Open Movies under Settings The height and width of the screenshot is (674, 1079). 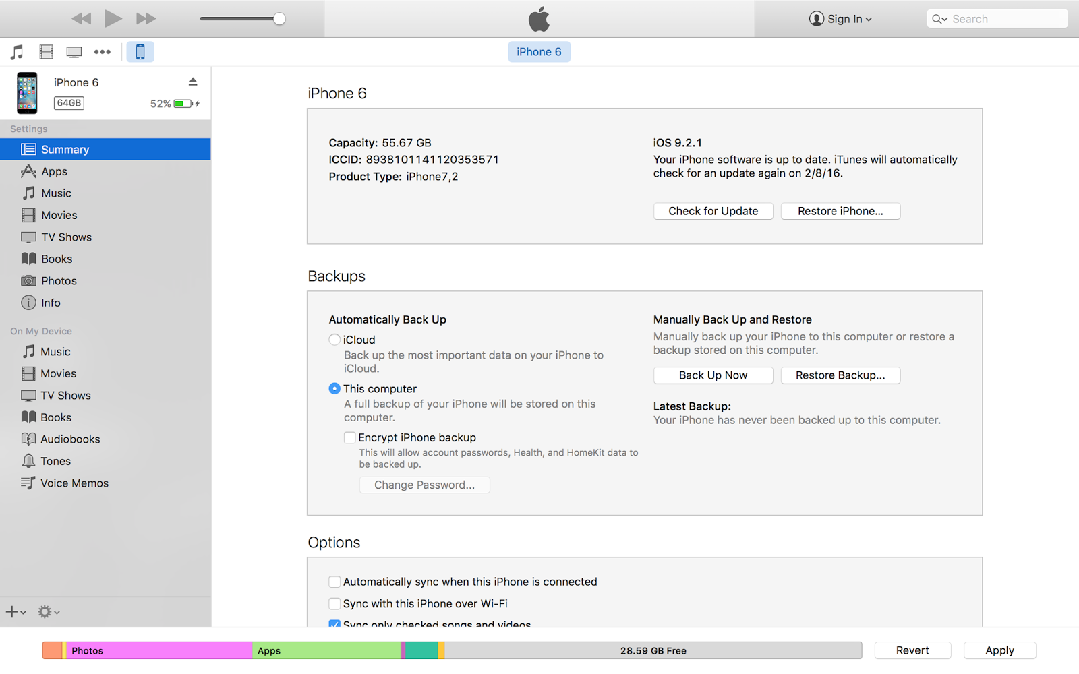[x=105, y=215]
